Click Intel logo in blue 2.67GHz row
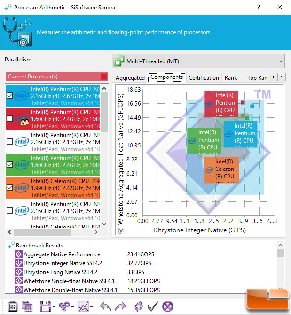291x315 pixels. tap(22, 96)
